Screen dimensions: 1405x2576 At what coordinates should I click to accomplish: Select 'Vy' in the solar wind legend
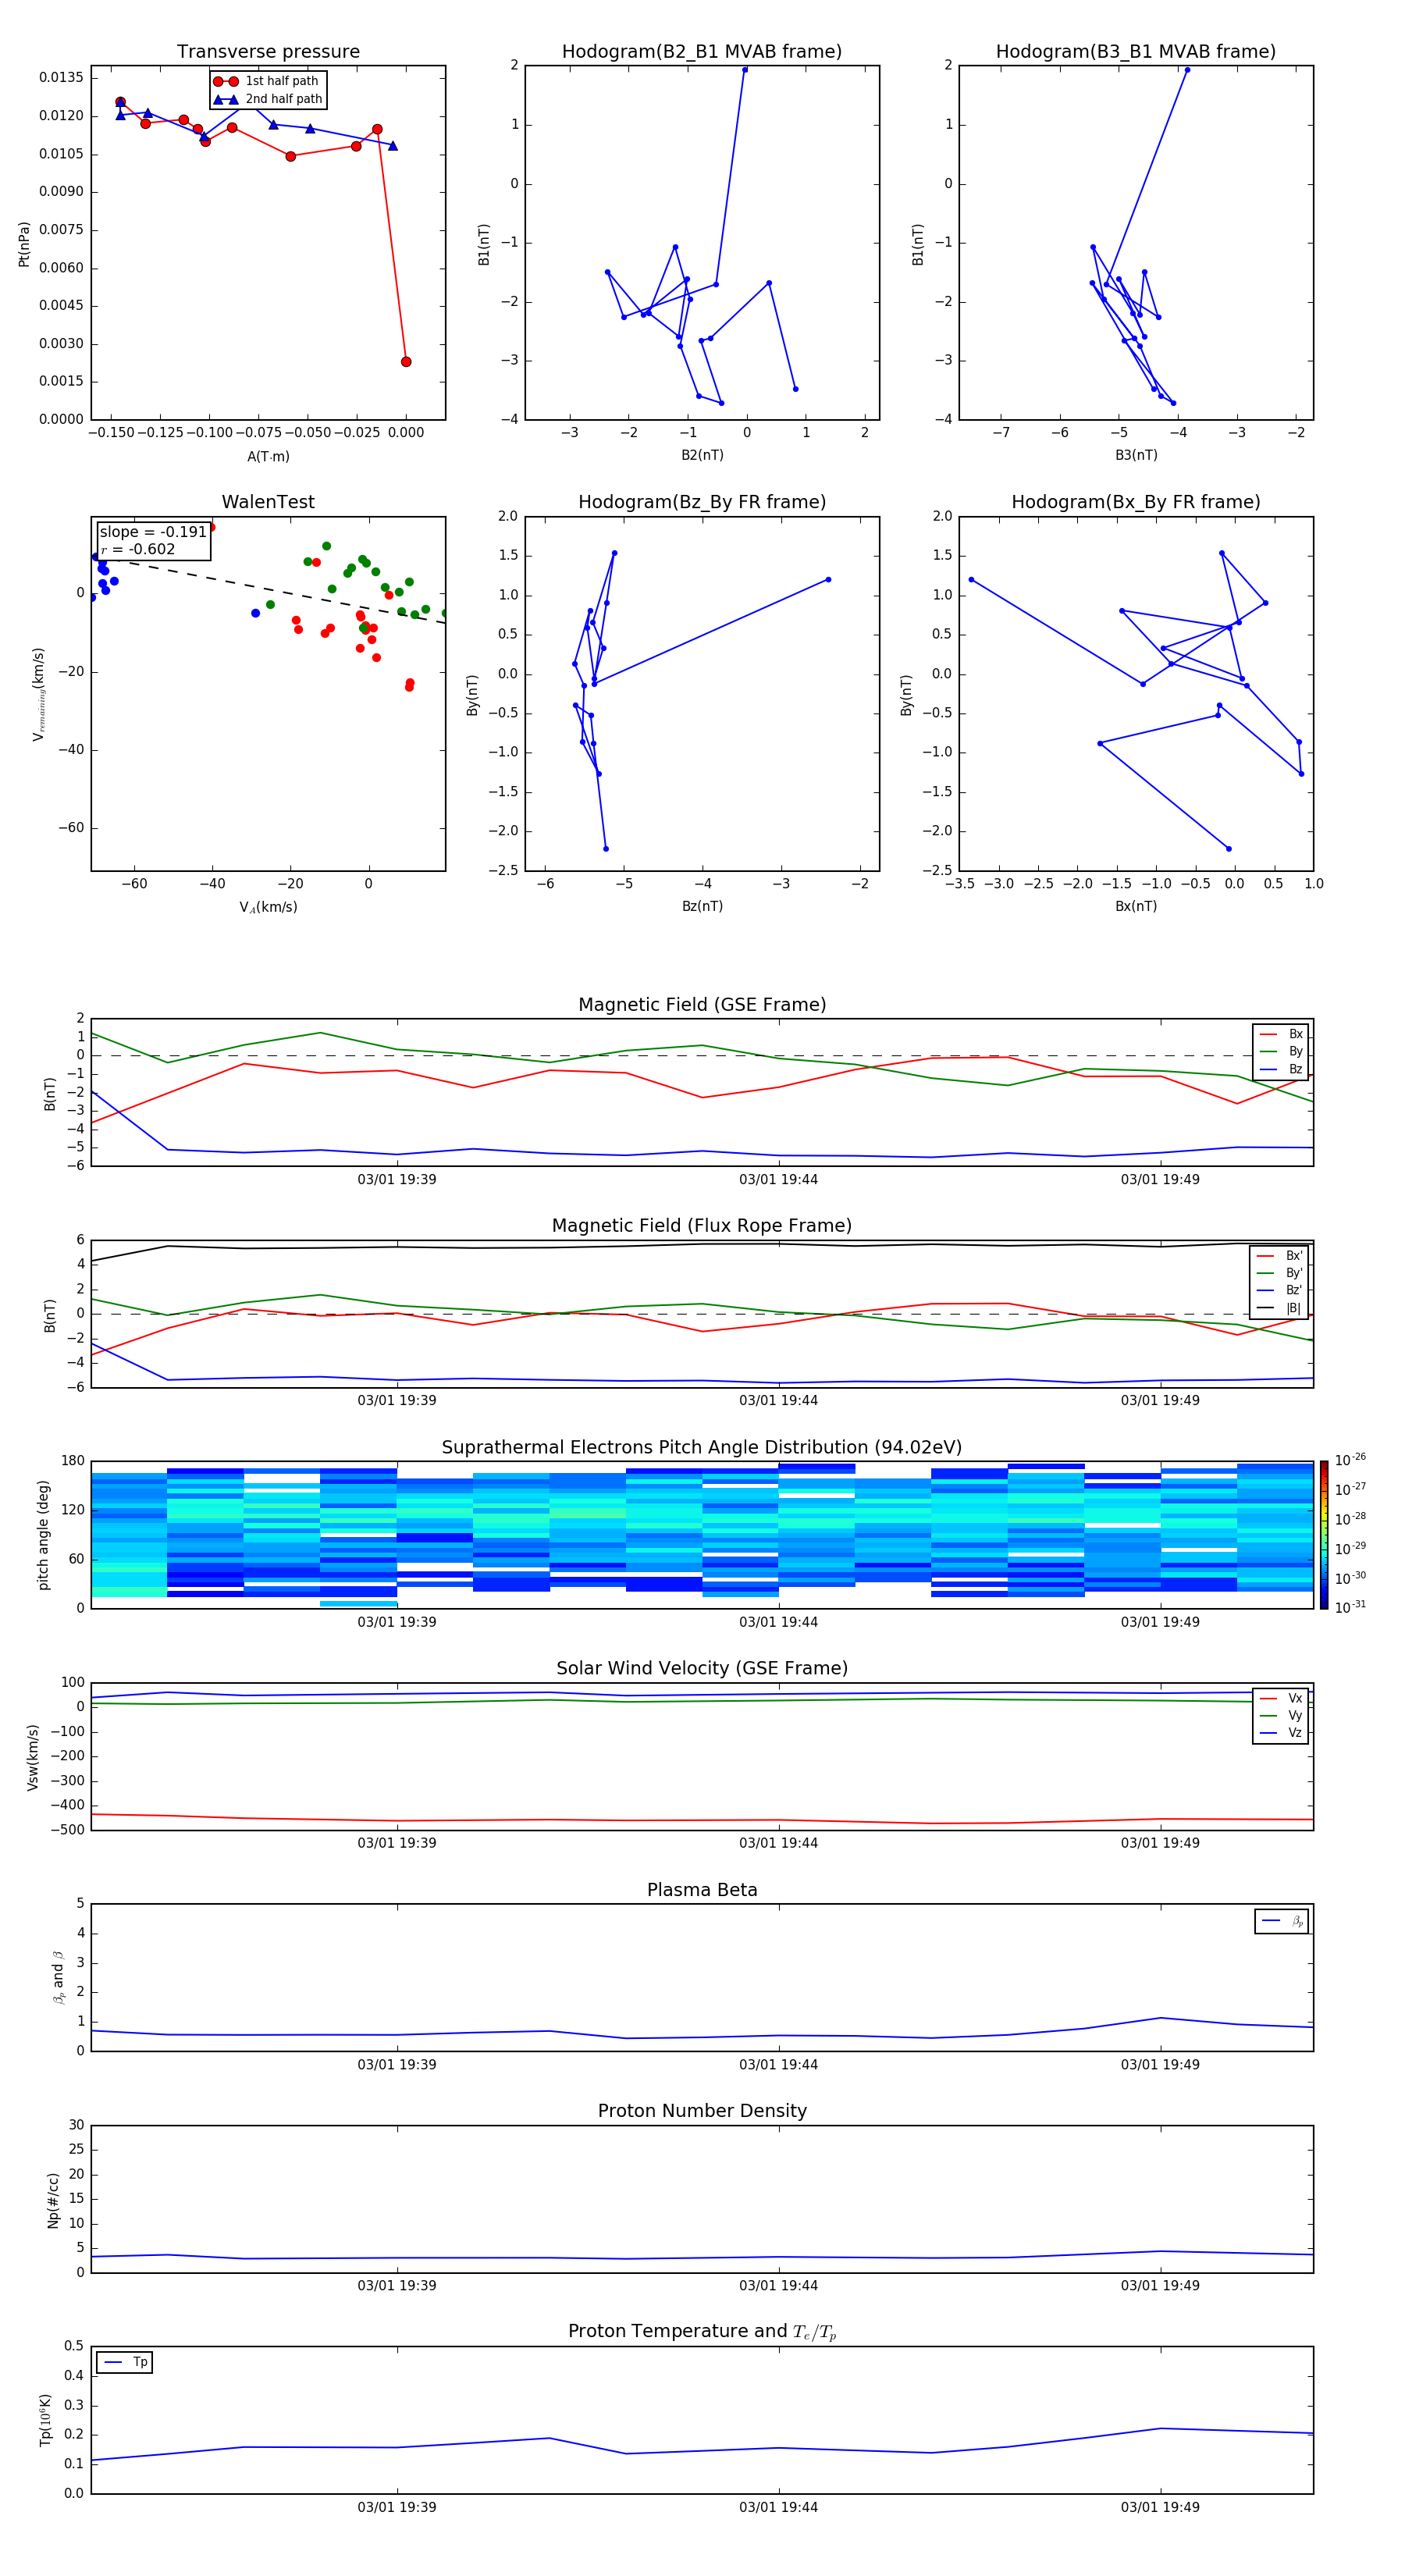click(x=1281, y=1715)
